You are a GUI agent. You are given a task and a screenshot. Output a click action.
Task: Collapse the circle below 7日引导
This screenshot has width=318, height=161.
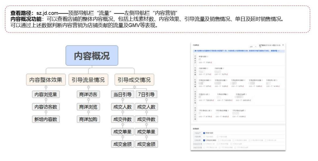tap(147, 99)
